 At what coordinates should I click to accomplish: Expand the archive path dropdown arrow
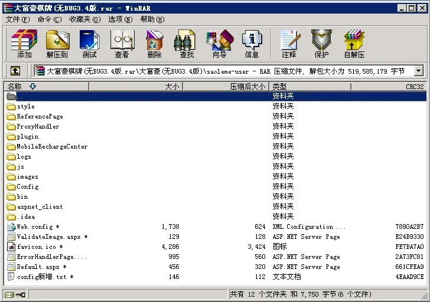coord(418,71)
